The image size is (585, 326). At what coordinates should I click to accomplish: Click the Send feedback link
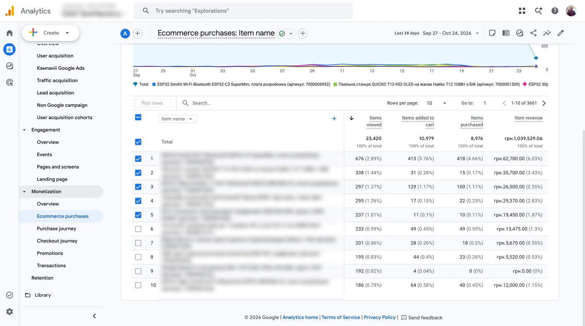pyautogui.click(x=422, y=318)
